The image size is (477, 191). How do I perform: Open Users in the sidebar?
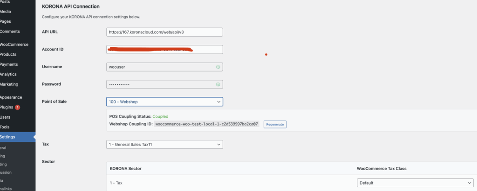(x=5, y=117)
